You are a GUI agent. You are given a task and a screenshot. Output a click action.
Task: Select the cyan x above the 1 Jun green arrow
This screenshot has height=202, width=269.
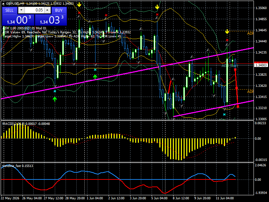95,70
